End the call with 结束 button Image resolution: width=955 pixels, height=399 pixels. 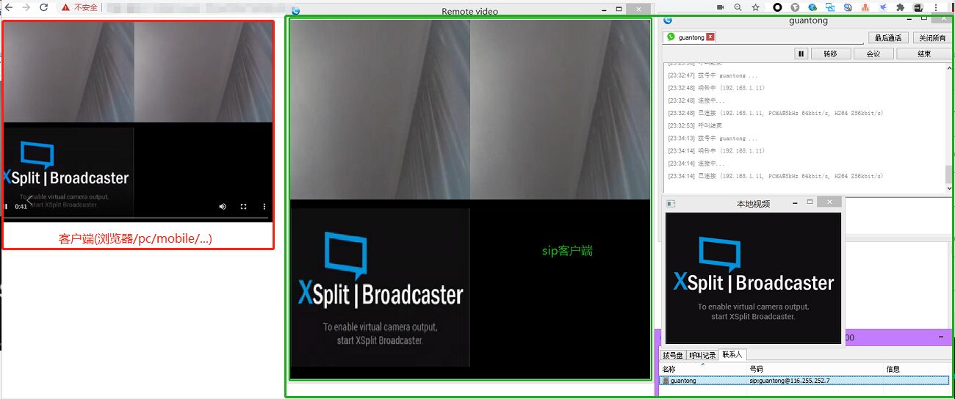[x=924, y=54]
